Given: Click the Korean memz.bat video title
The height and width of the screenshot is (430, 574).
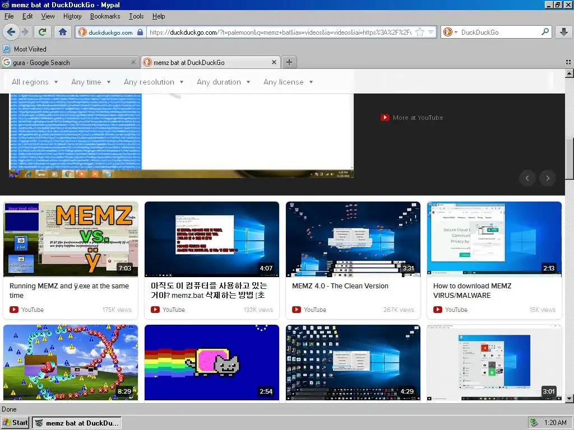Looking at the screenshot, I should [x=209, y=291].
